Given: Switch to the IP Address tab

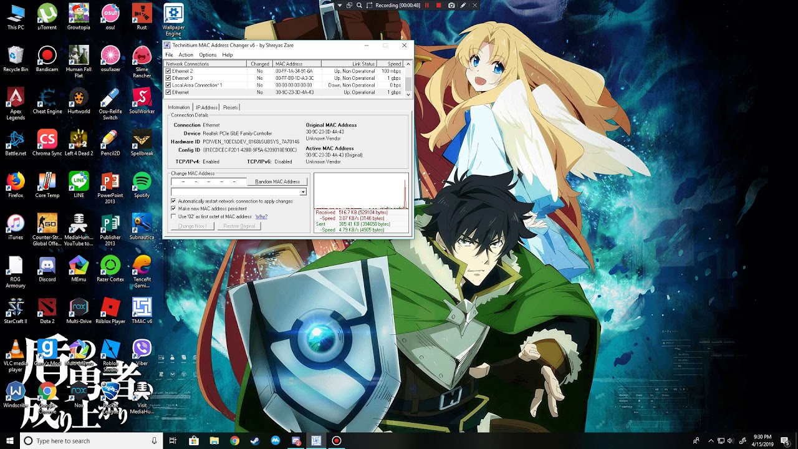Looking at the screenshot, I should point(207,107).
